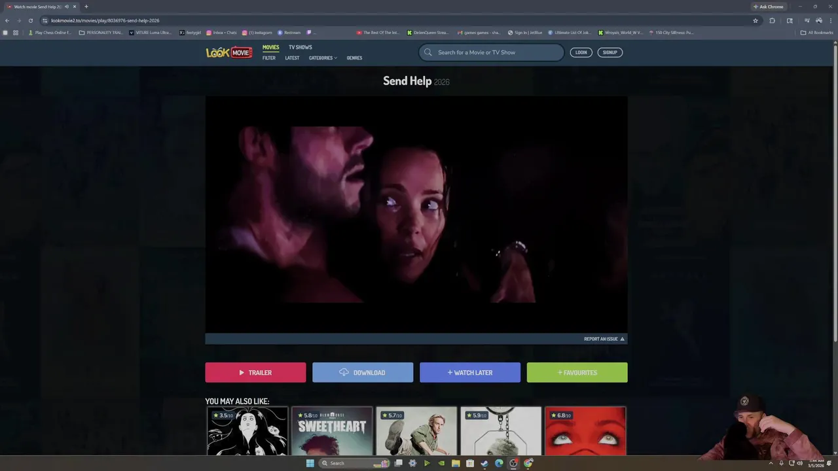Image resolution: width=838 pixels, height=471 pixels.
Task: Open the Ultimate List Of Jok... bookmark
Action: coord(570,32)
